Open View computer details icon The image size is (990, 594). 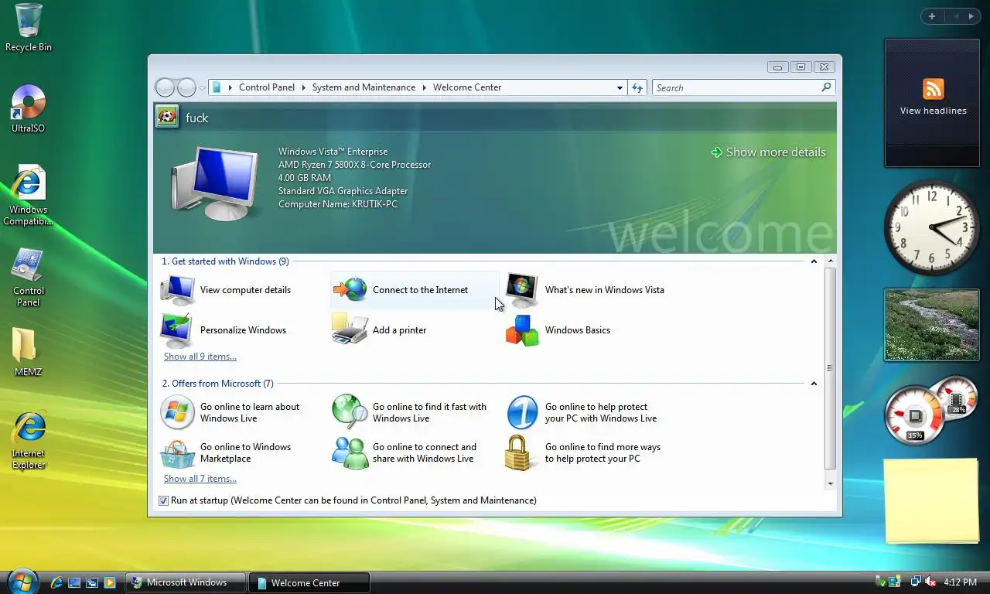pyautogui.click(x=178, y=290)
